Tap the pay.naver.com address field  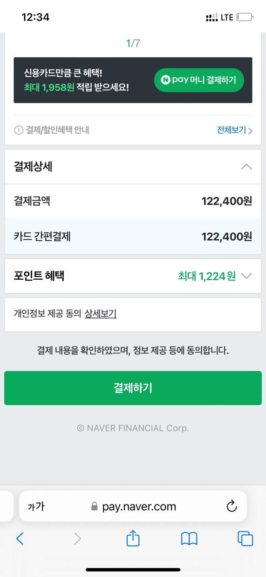pos(133,506)
